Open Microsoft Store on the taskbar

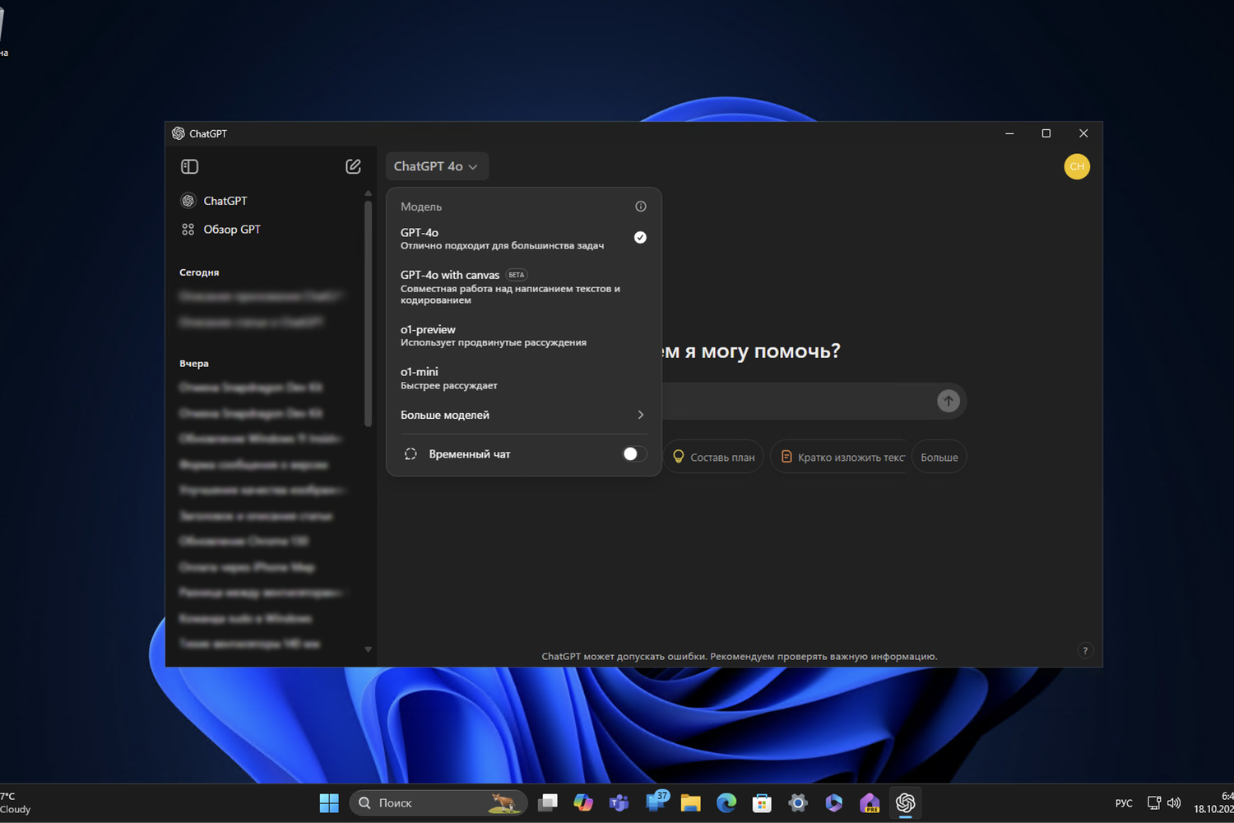tap(762, 802)
